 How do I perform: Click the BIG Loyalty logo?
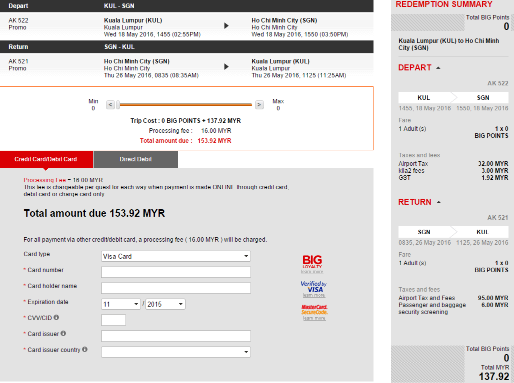[x=312, y=262]
